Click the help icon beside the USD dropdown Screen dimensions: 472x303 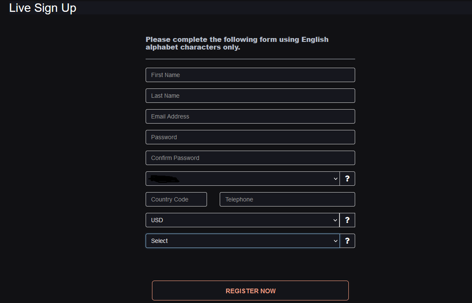(x=347, y=220)
